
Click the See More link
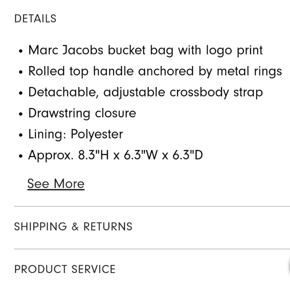point(56,183)
